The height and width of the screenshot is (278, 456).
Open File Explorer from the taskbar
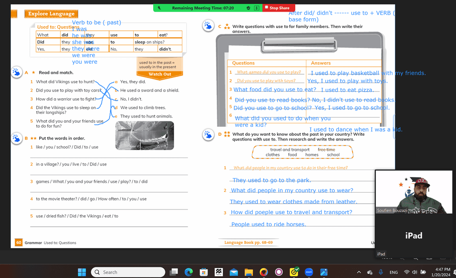click(248, 272)
